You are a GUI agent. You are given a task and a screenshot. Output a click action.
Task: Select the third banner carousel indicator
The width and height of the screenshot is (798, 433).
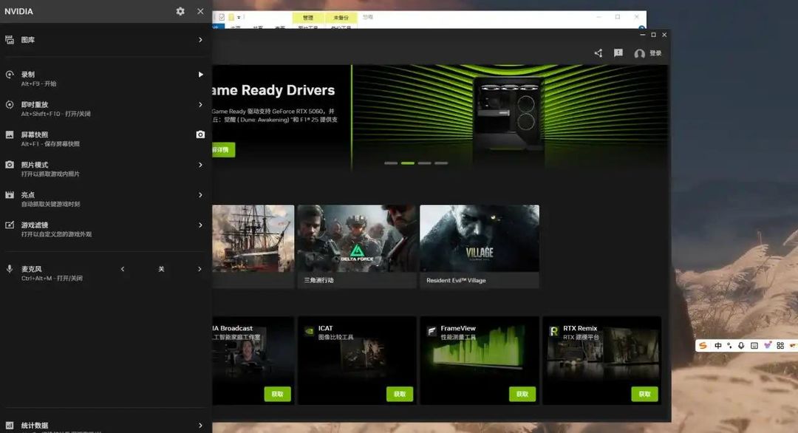point(424,163)
